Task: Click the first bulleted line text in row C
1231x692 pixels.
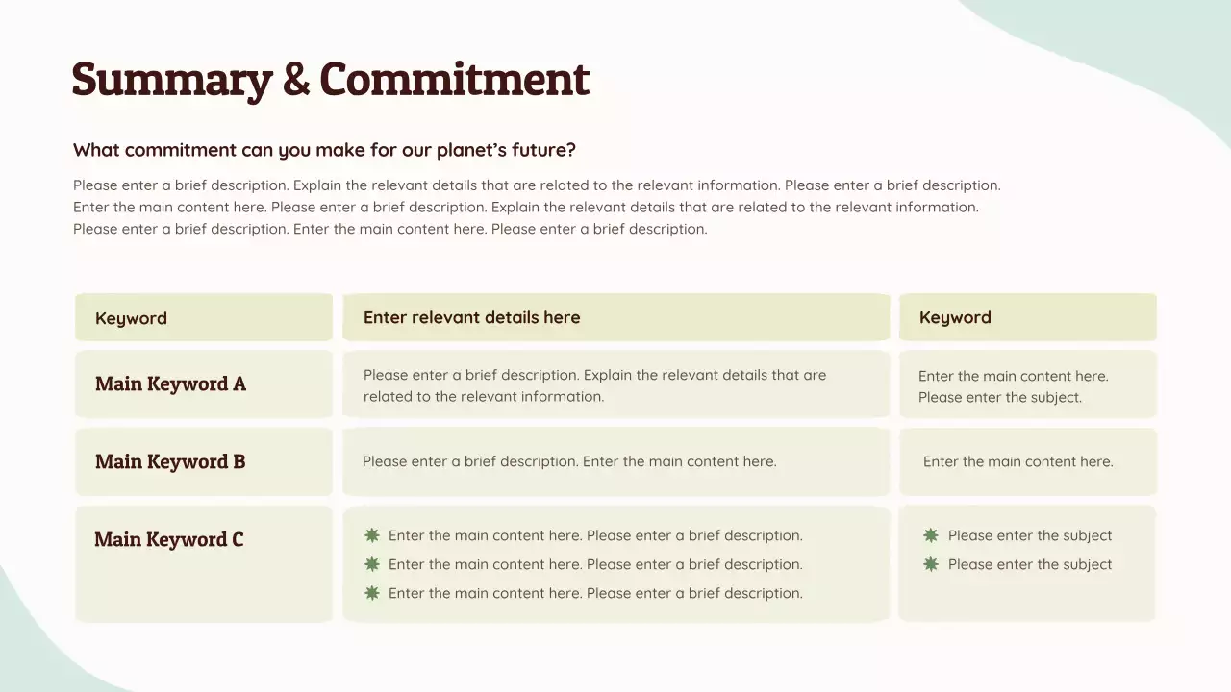Action: (x=595, y=535)
